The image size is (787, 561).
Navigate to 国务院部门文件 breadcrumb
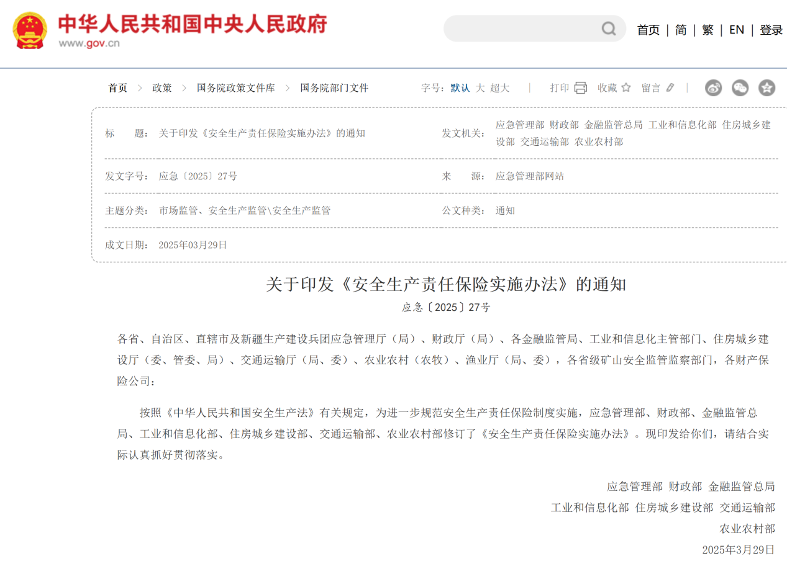pos(334,88)
